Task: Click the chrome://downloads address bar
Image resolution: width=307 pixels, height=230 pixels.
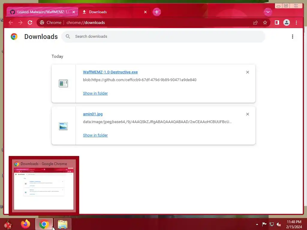Action: pyautogui.click(x=153, y=22)
